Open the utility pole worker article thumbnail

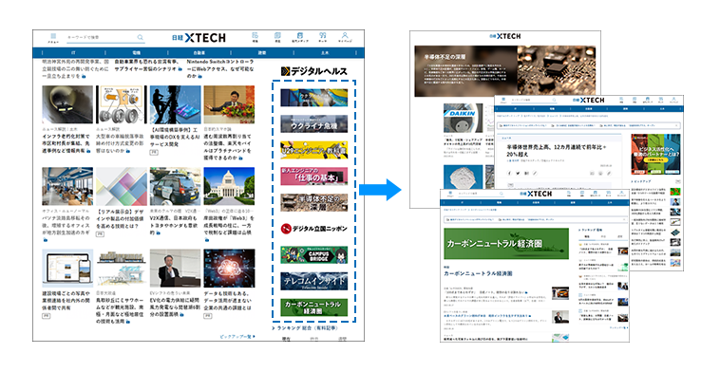click(176, 104)
